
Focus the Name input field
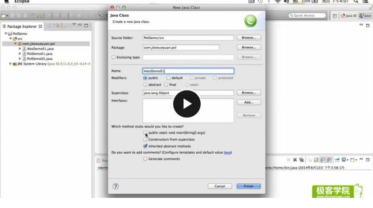click(x=188, y=71)
